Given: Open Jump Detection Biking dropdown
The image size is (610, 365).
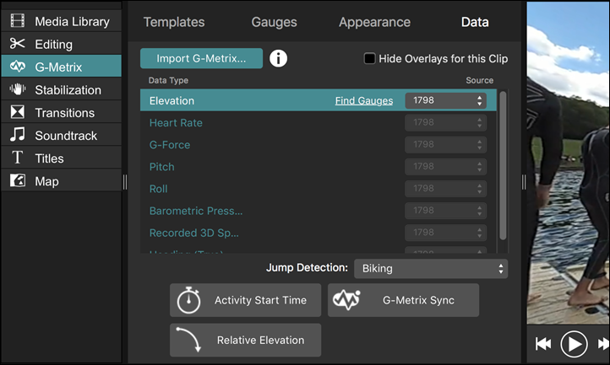Looking at the screenshot, I should [431, 269].
